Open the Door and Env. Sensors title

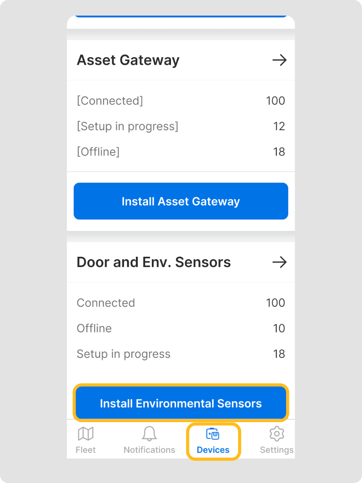click(x=154, y=262)
